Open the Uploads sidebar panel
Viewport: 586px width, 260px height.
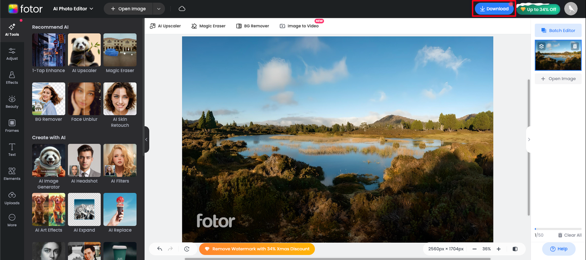(x=12, y=198)
